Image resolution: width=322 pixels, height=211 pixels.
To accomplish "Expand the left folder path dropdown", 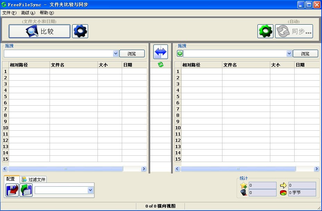I will coord(116,54).
